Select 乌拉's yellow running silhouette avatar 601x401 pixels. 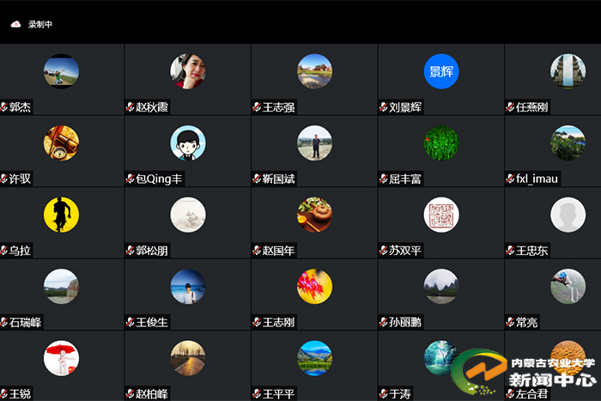click(x=61, y=215)
